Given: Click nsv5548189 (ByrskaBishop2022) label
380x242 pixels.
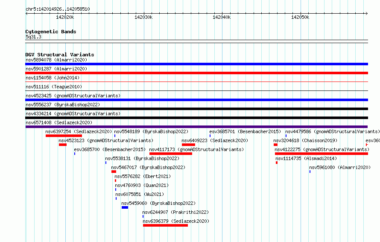Looking at the screenshot, I should coord(151,131).
